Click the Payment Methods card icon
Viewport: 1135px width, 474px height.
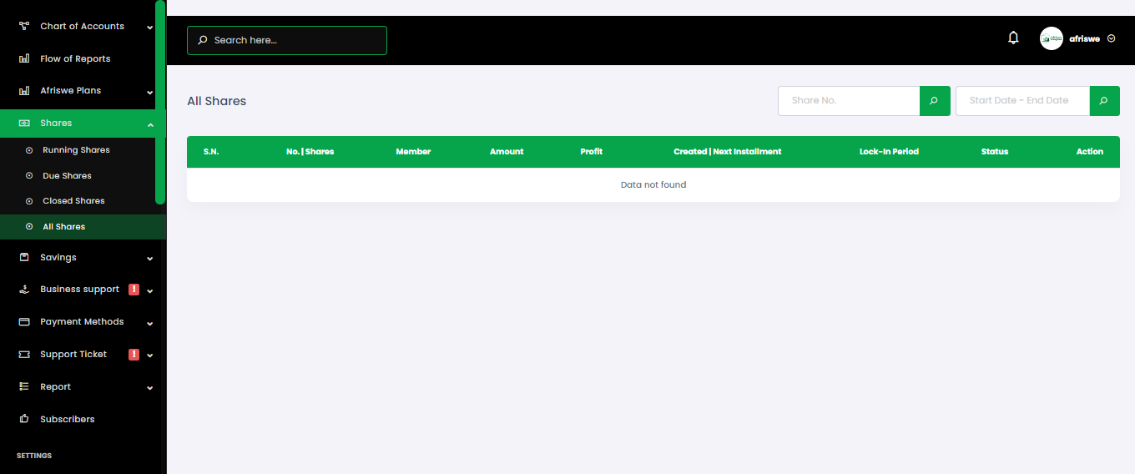pyautogui.click(x=24, y=322)
